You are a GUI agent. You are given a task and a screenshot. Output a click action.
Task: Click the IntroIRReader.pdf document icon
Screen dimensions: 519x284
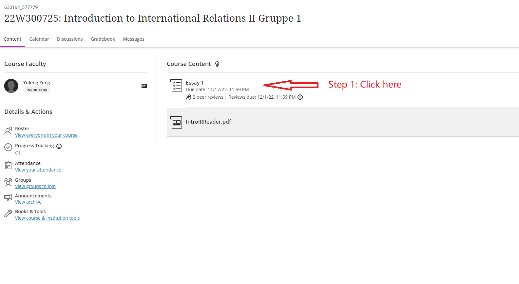[176, 122]
